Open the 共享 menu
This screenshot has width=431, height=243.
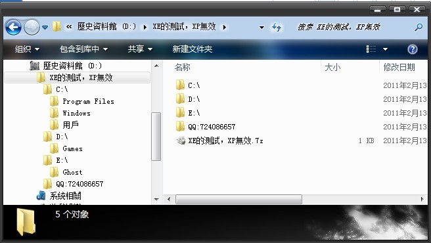pyautogui.click(x=140, y=49)
